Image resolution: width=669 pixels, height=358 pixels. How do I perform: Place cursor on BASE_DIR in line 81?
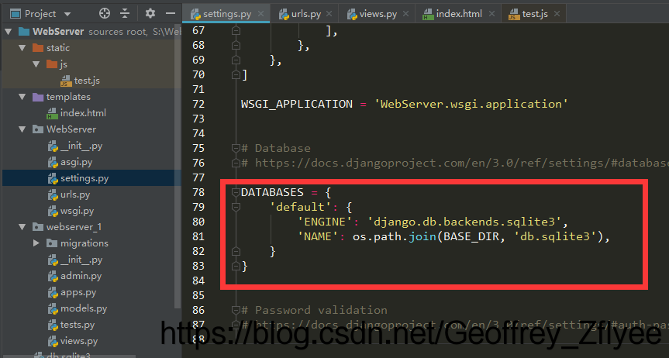471,236
